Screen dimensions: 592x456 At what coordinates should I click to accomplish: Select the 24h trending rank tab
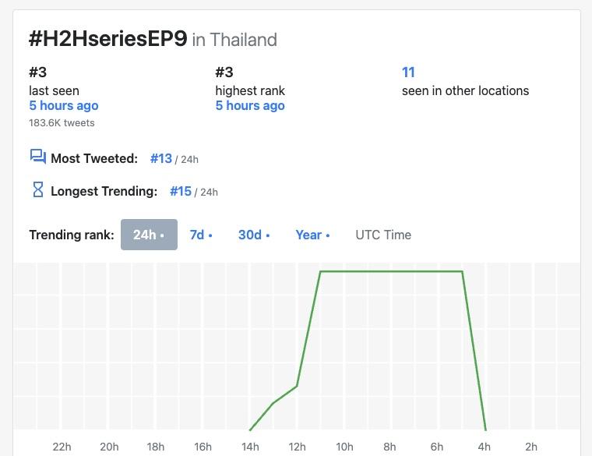pyautogui.click(x=149, y=235)
